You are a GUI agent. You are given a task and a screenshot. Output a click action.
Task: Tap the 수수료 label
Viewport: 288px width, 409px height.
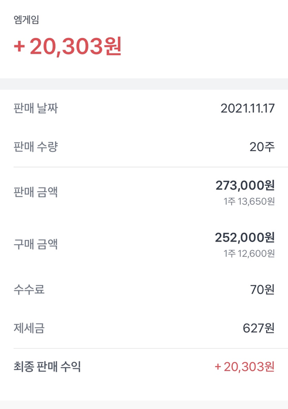point(29,289)
